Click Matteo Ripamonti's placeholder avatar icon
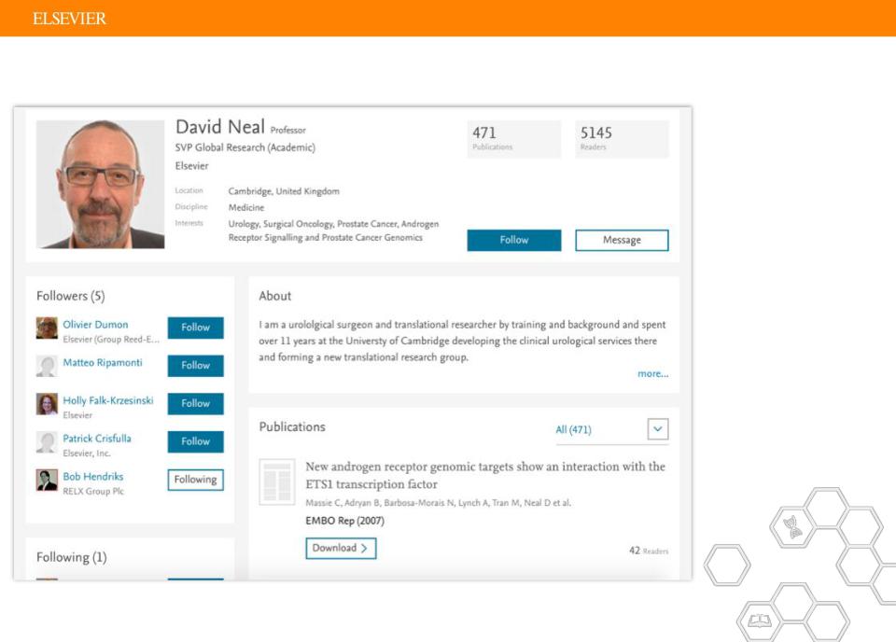 click(47, 366)
